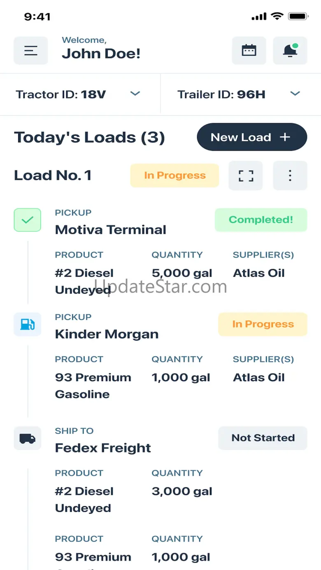321x570 pixels.
Task: Tap the truck icon for Fedex Freight
Action: [x=28, y=438]
